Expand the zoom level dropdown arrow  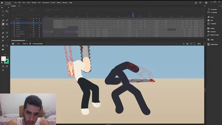point(204,44)
